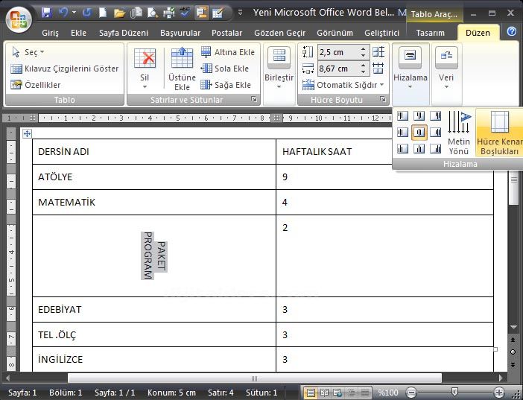Increase row height with up stepper arrow
Screen dimensions: 523x400
click(364, 49)
